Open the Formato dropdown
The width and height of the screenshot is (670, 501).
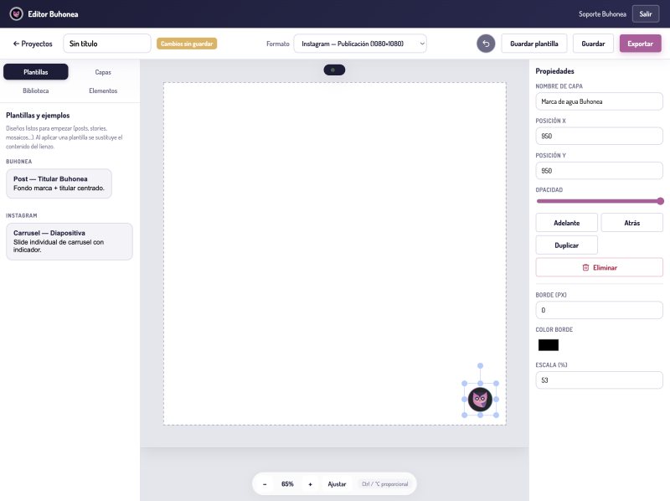click(x=360, y=44)
